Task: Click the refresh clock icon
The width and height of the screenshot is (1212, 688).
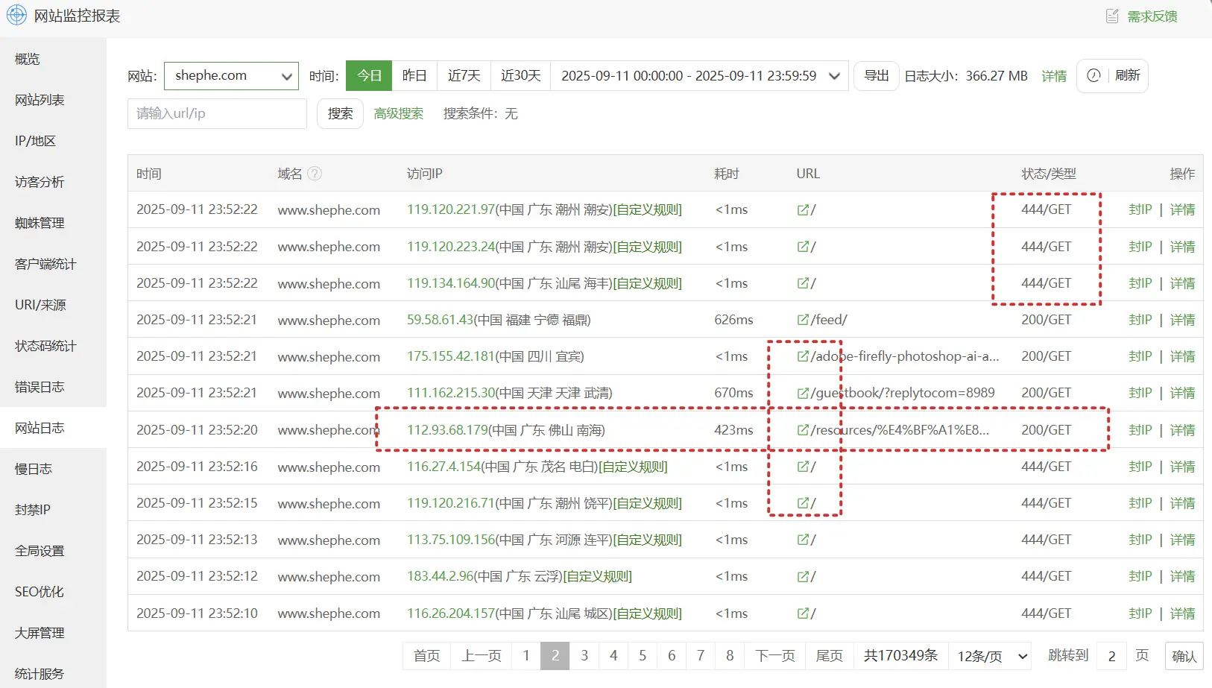Action: click(x=1093, y=75)
